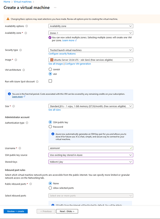Open the ellipsis menu beside page title
The height and width of the screenshot is (219, 160).
[x=55, y=8]
